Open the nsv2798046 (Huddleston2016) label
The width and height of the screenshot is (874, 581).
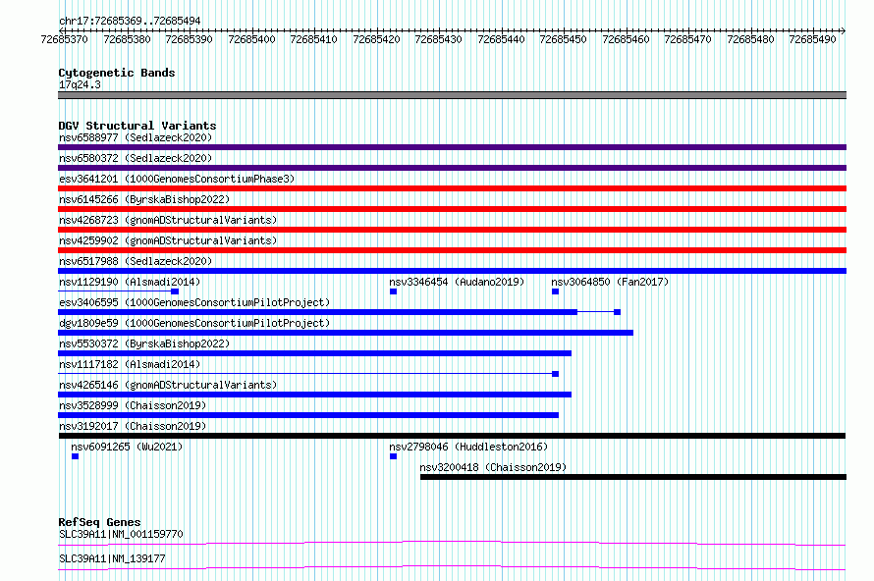tap(468, 447)
